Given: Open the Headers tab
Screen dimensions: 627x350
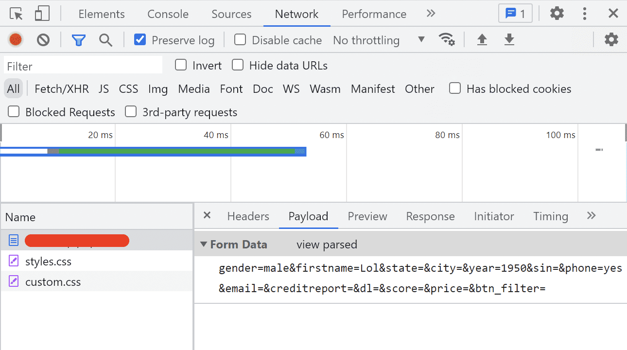Looking at the screenshot, I should (x=248, y=216).
